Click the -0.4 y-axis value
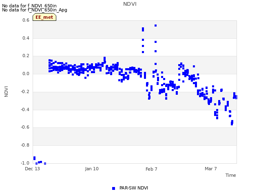261x196 pixels. tap(25, 109)
